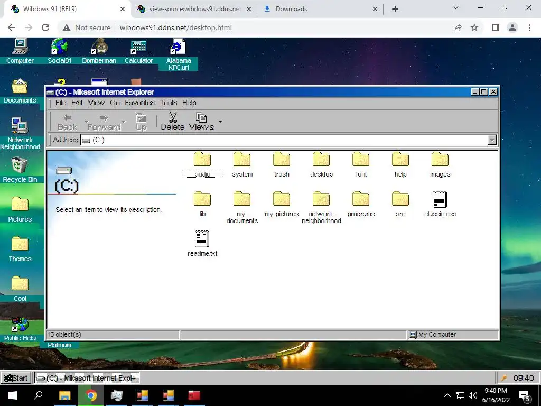Switch to the view-source browser tab
Screen dimensions: 541x406
coord(194,9)
